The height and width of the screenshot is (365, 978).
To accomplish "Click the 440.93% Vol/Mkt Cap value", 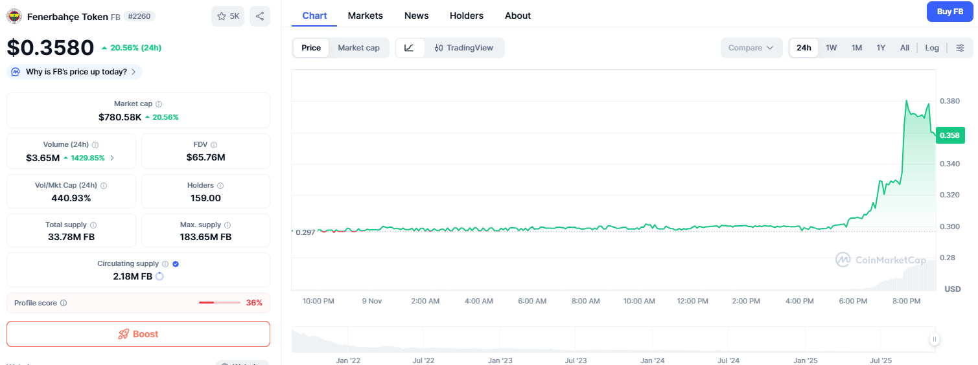I will [x=71, y=198].
